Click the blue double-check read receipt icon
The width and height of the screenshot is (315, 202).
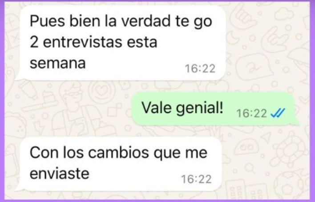pyautogui.click(x=278, y=113)
